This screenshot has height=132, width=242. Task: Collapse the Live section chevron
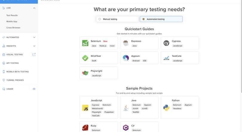(34, 8)
